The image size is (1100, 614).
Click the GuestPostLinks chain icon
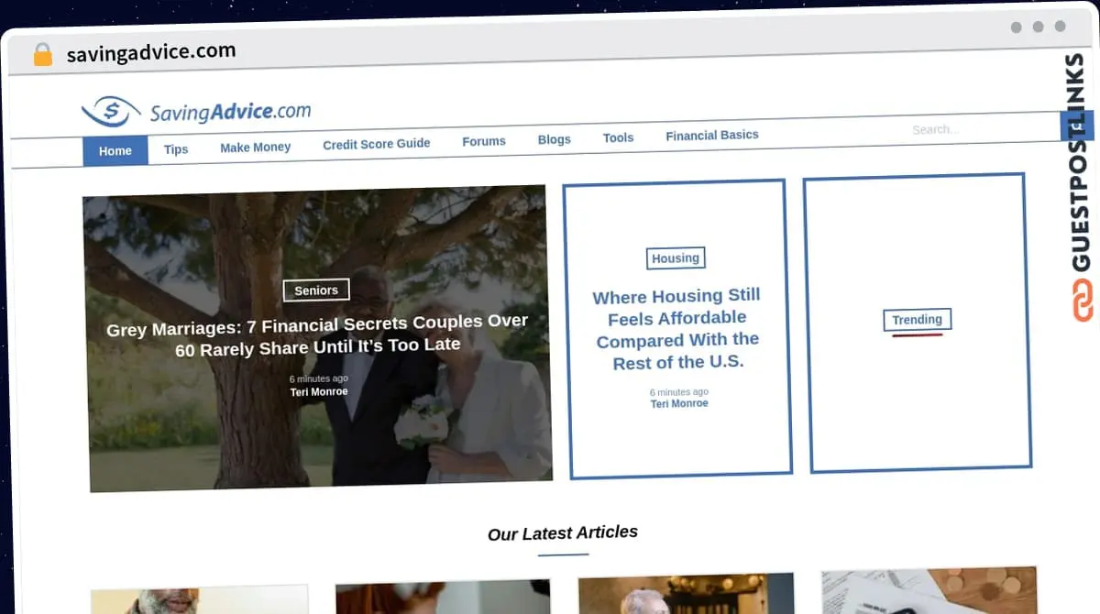(x=1083, y=302)
